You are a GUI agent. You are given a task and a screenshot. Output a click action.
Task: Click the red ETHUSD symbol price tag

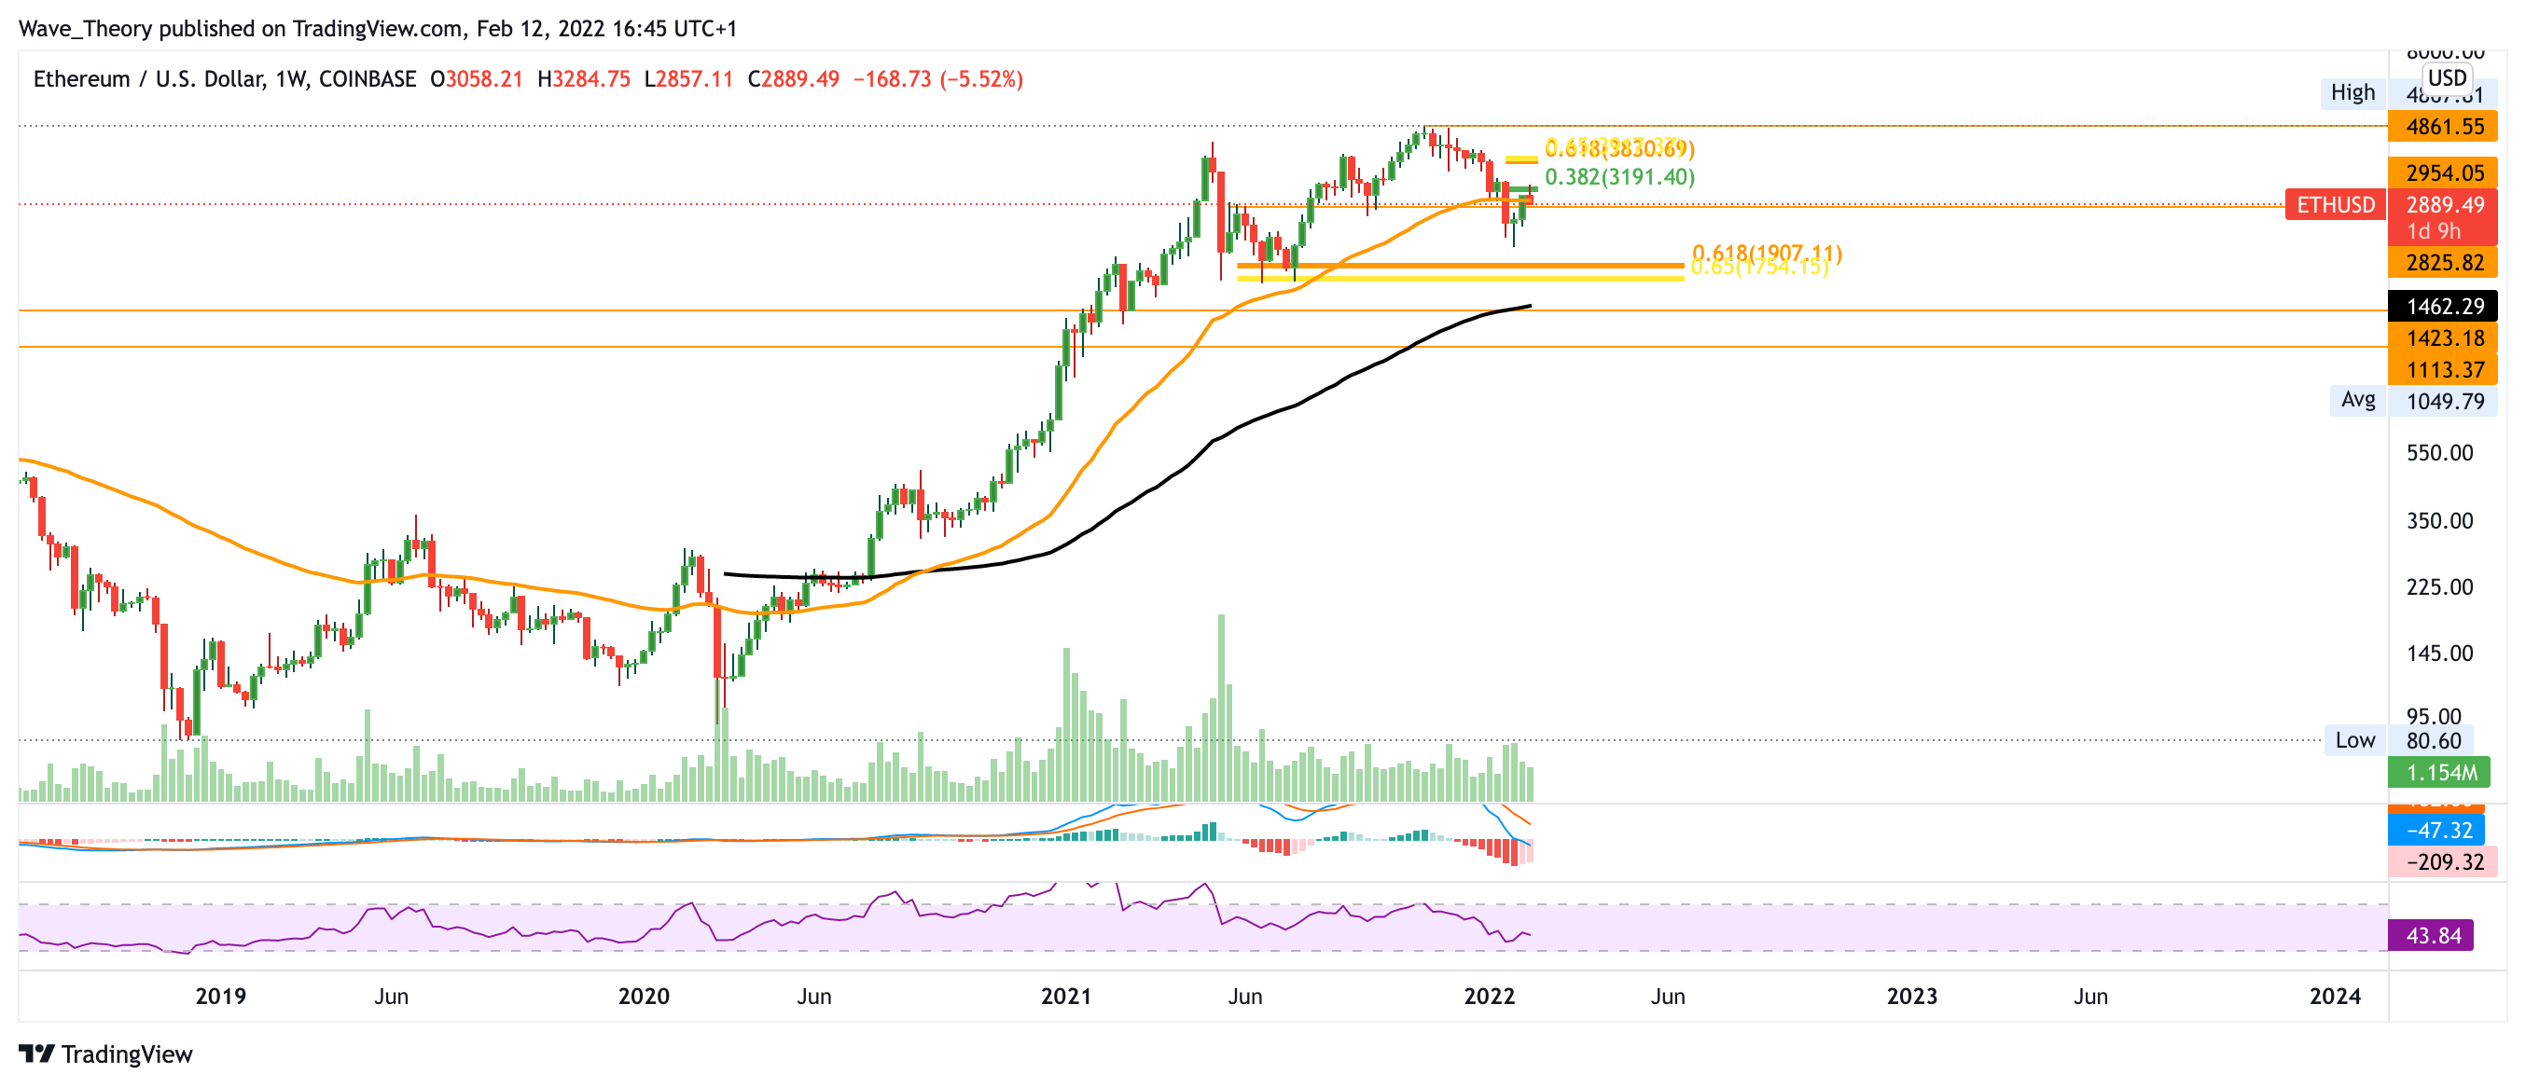(x=2335, y=205)
